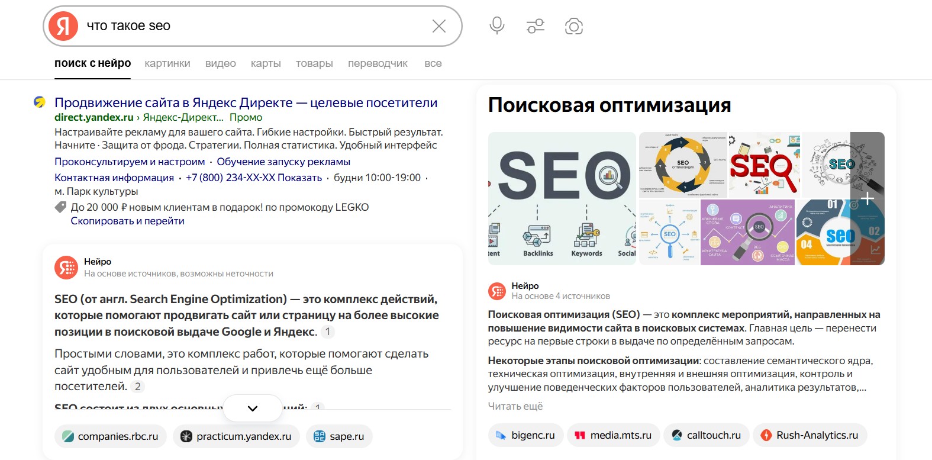Image resolution: width=932 pixels, height=460 pixels.
Task: Open the blue SEO magnifier diagram thumbnail
Action: [669, 232]
